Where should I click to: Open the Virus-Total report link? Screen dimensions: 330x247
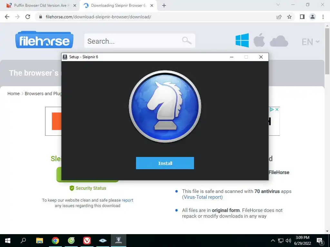pyautogui.click(x=202, y=197)
